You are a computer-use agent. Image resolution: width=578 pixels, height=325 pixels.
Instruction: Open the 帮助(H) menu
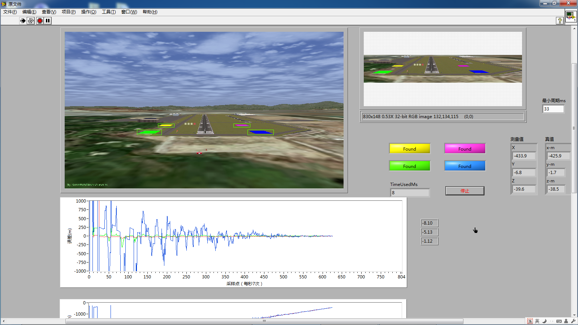pyautogui.click(x=150, y=12)
